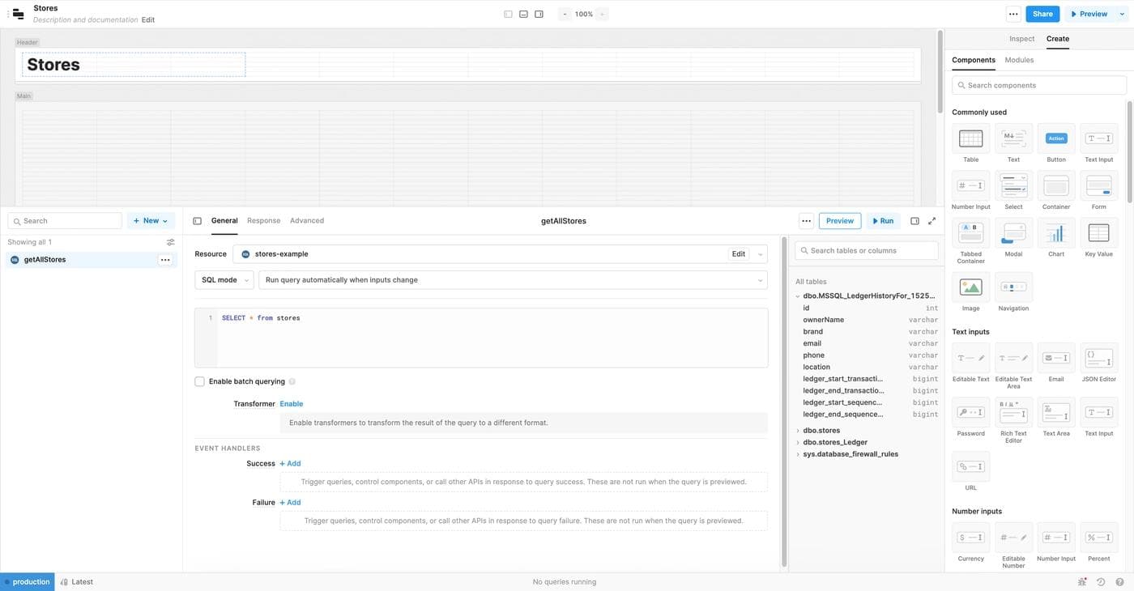The image size is (1134, 591).
Task: Click the Key Value component icon
Action: pyautogui.click(x=1098, y=233)
